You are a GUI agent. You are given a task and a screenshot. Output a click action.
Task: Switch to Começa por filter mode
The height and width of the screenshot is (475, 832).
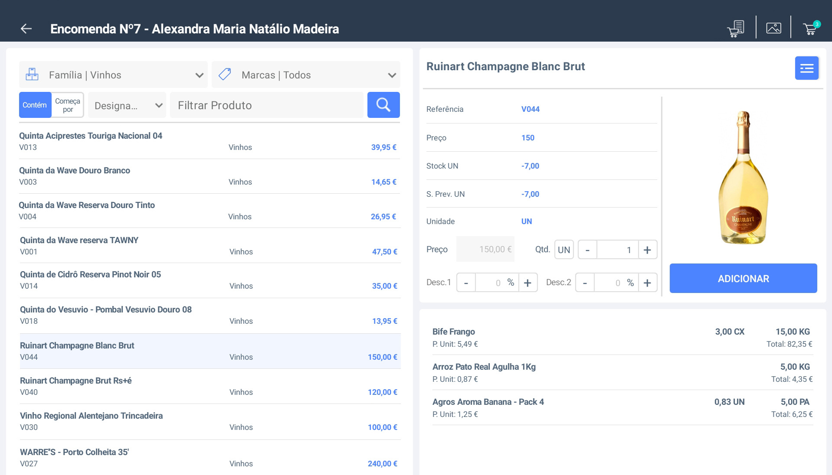68,105
